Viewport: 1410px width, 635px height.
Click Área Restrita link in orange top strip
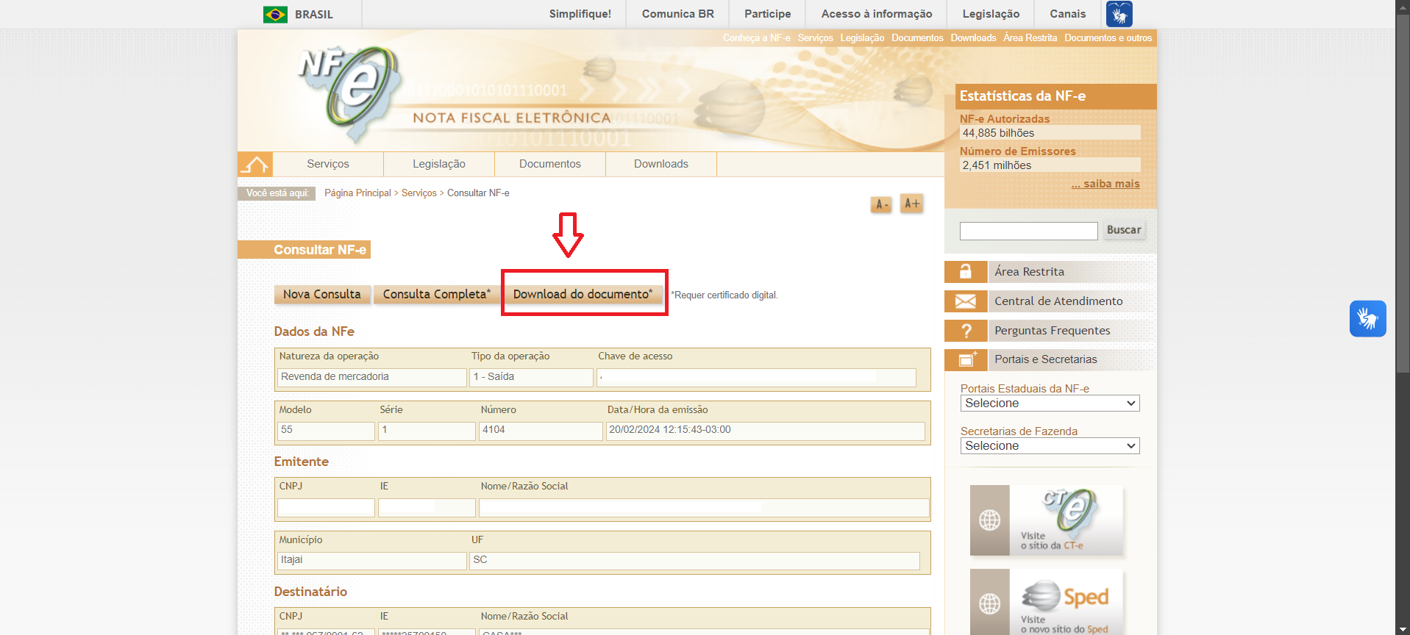pos(1030,38)
